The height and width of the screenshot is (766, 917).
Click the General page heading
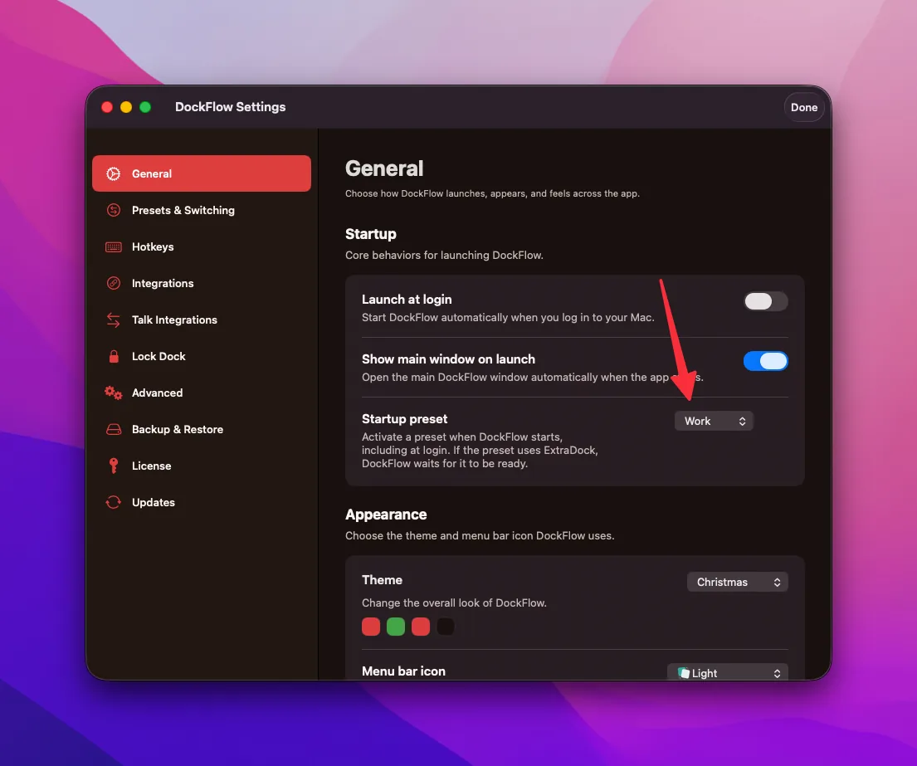pyautogui.click(x=384, y=168)
